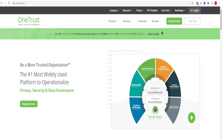Dismiss the Inc. 500 banner with X
This screenshot has height=139, width=223.
[162, 33]
